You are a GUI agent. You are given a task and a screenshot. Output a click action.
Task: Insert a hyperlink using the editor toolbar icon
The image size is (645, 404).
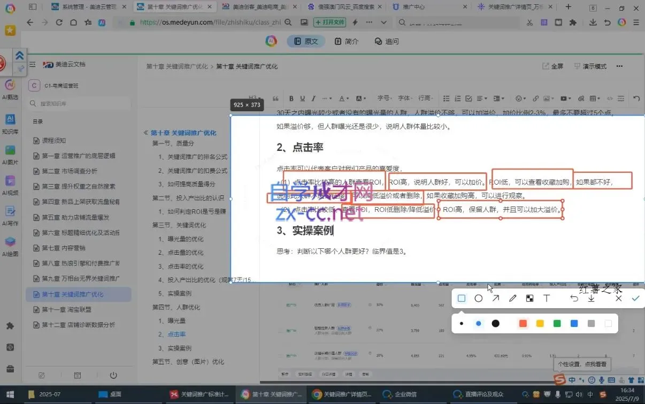coord(536,98)
